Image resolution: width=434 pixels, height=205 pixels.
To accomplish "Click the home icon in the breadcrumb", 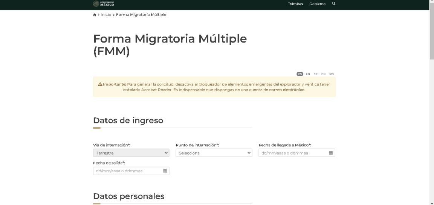I will (95, 15).
